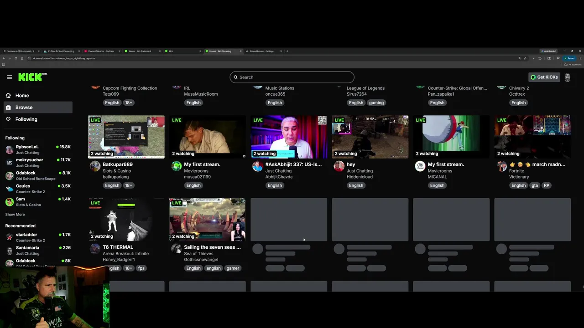Open Sailing the seven seas thumbnail

click(x=207, y=220)
